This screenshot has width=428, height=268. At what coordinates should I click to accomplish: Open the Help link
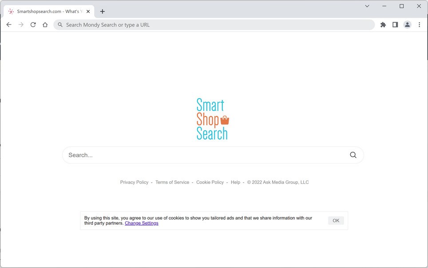click(236, 182)
